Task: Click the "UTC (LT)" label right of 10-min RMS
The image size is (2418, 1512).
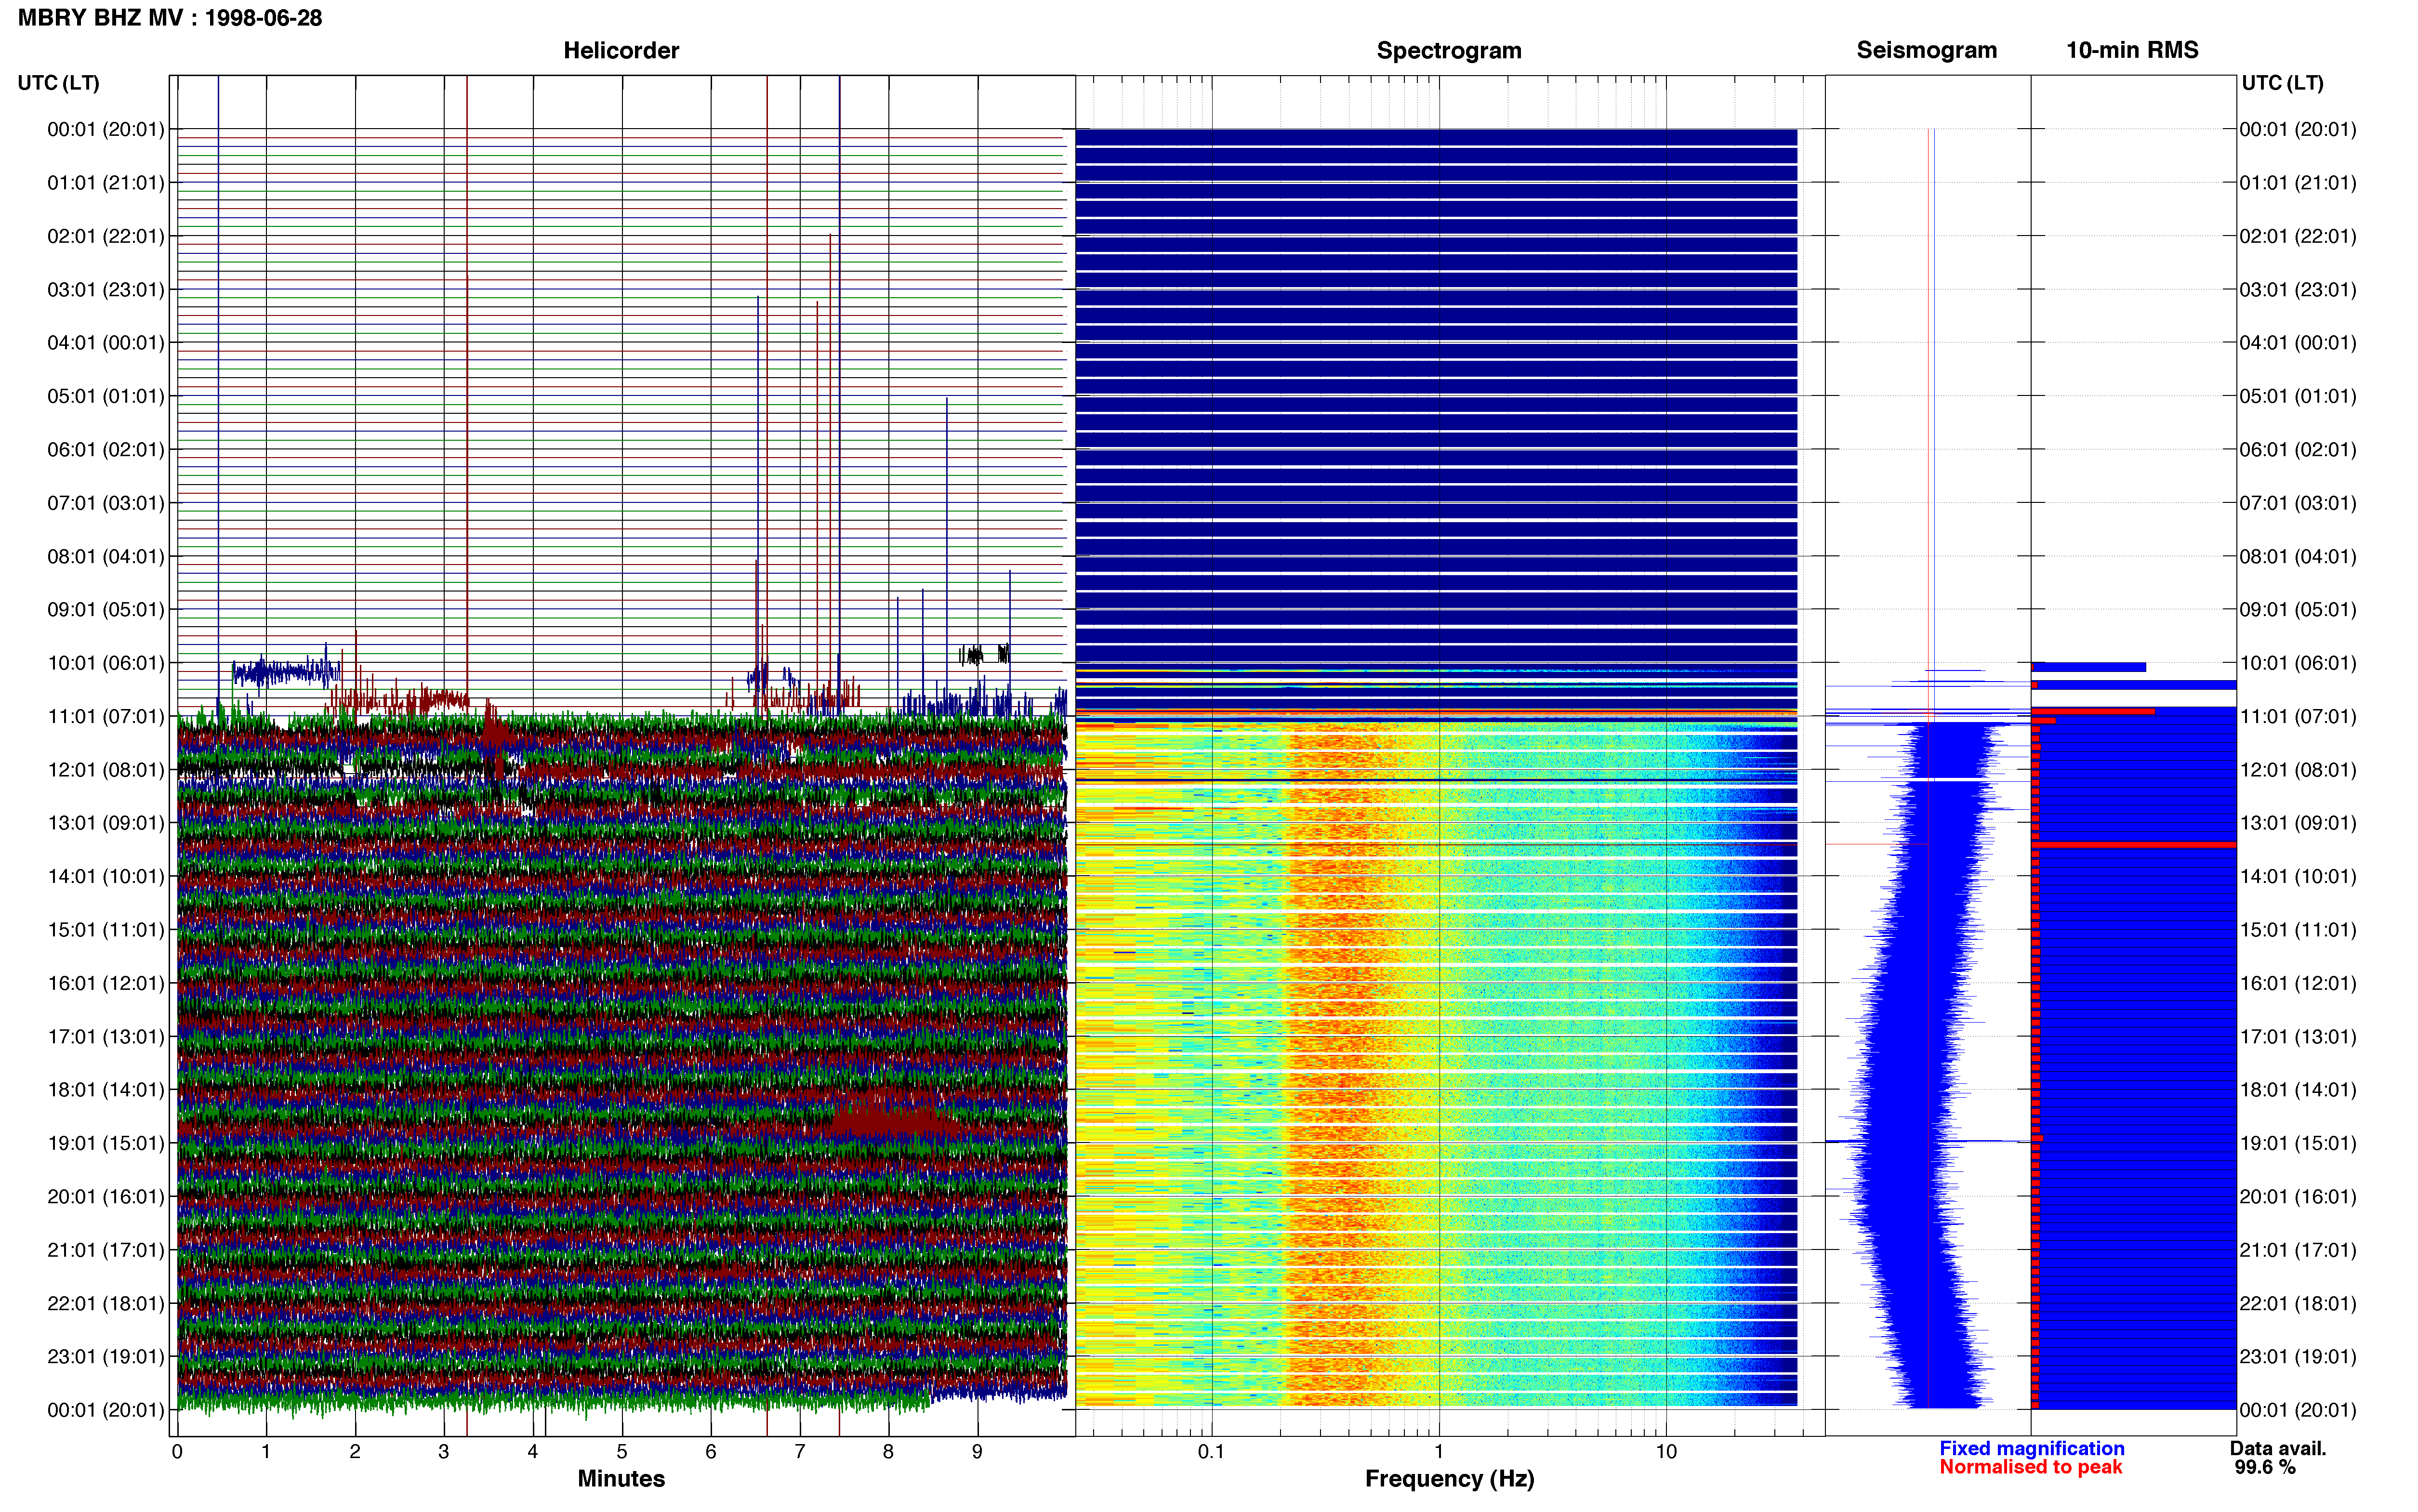Action: [x=2282, y=83]
